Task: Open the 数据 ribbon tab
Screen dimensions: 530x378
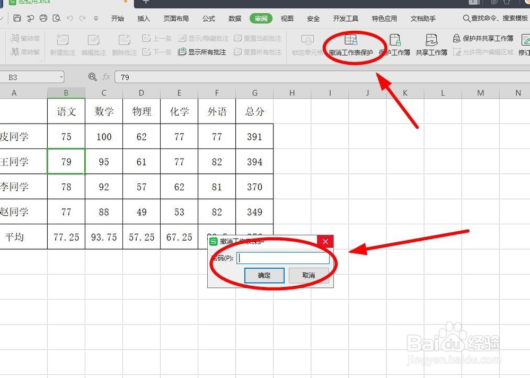Action: [x=235, y=19]
